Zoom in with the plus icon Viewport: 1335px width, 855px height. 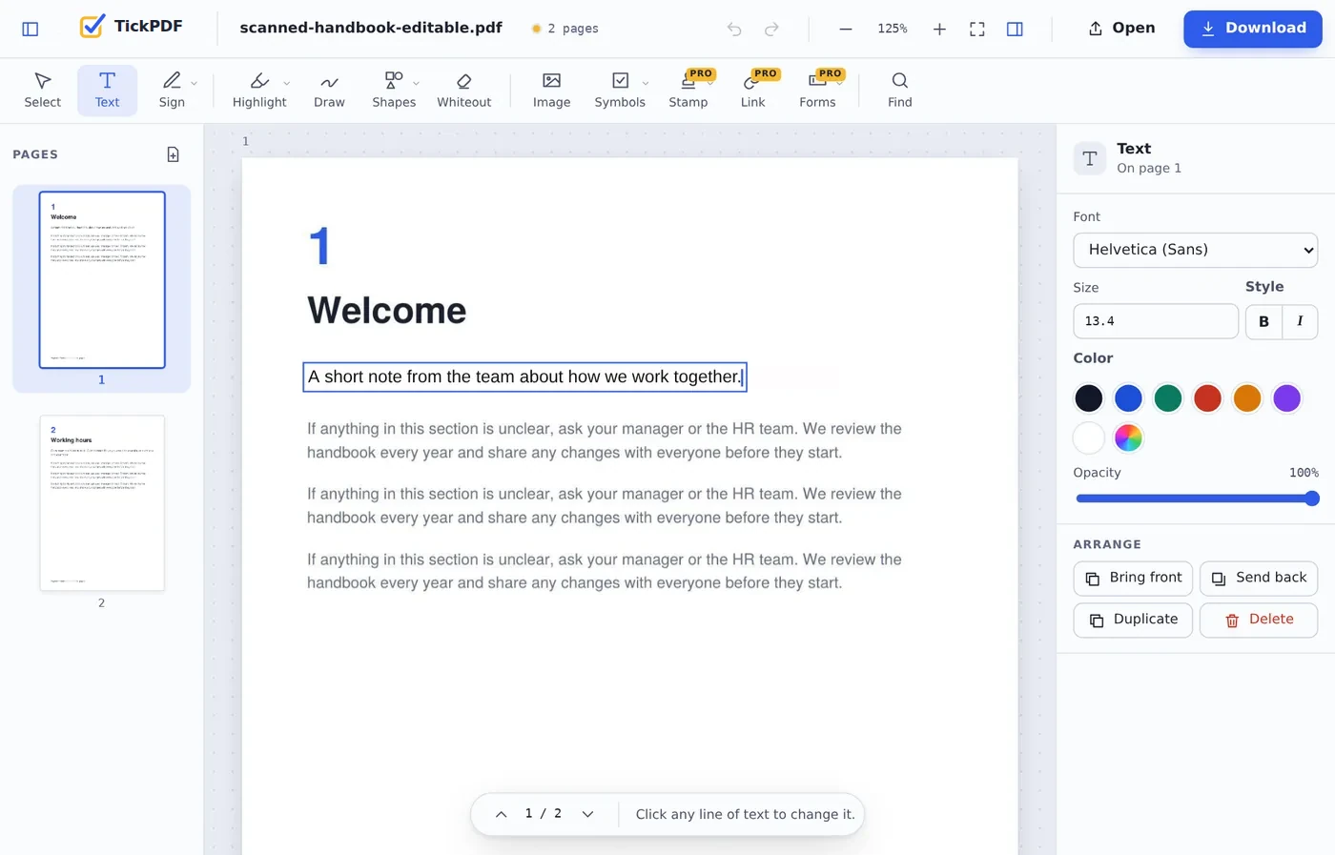point(939,29)
